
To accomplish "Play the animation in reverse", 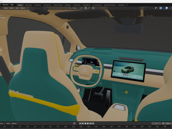I will [x=85, y=123].
